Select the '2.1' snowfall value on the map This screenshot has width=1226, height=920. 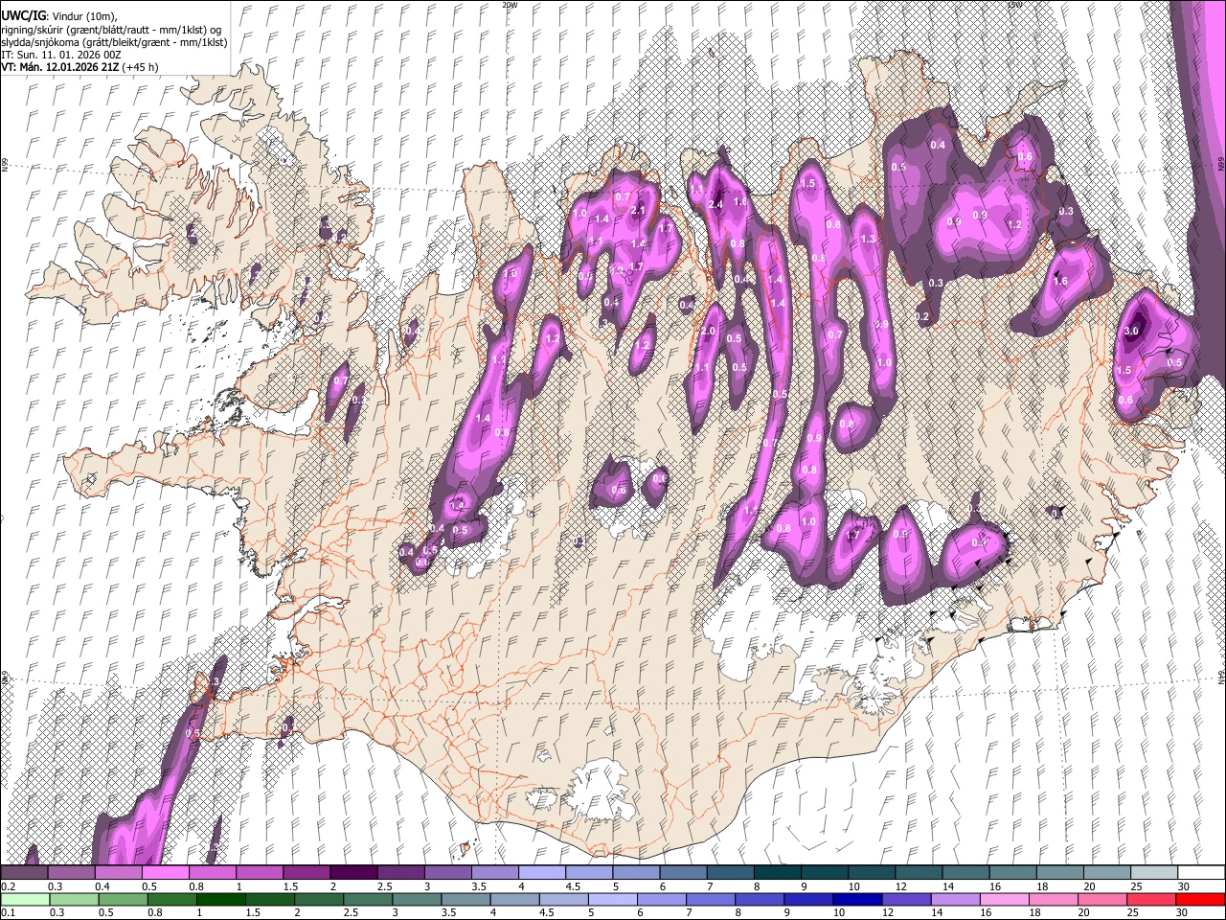coord(639,211)
